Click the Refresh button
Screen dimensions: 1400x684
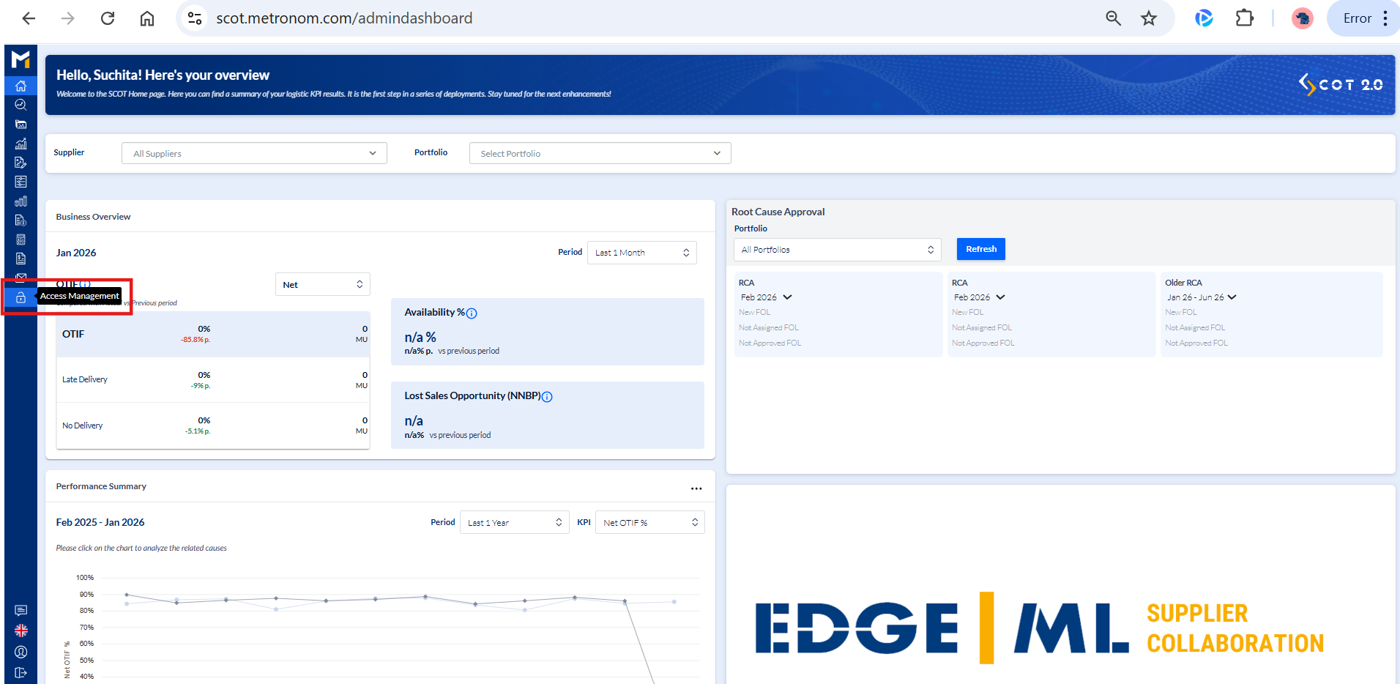click(x=981, y=249)
